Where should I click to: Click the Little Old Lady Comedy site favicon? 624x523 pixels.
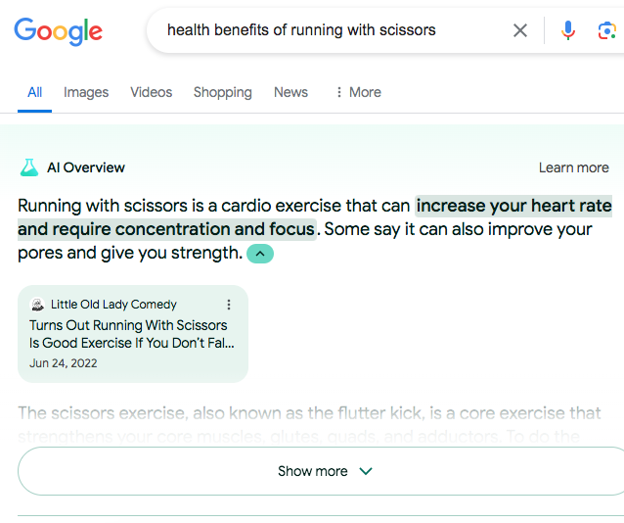pos(37,305)
